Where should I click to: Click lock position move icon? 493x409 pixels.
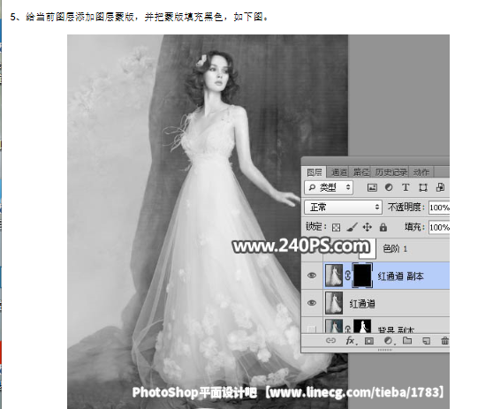point(368,227)
